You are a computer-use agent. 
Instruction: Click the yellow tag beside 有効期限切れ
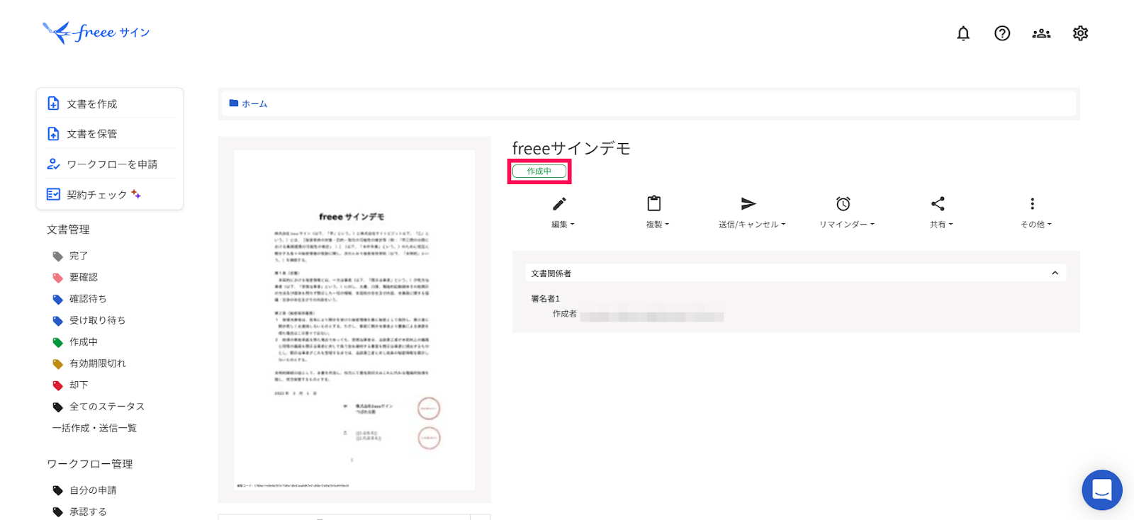[58, 363]
